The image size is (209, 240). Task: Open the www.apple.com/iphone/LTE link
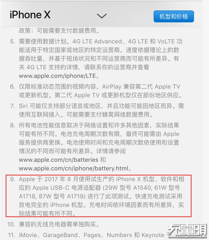pyautogui.click(x=57, y=76)
